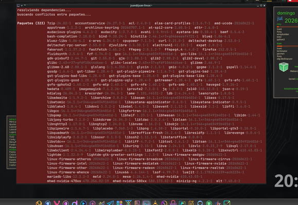The image size is (298, 205).
Task: Click 'Paquetes (323)' heading in terminal
Action: tap(31, 23)
